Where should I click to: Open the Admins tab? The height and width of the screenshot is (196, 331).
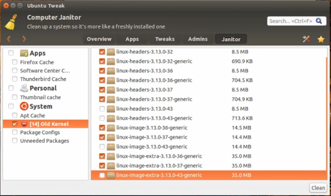coord(198,39)
